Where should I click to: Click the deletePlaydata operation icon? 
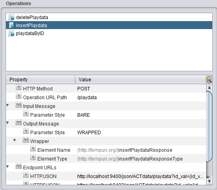pyautogui.click(x=11, y=17)
